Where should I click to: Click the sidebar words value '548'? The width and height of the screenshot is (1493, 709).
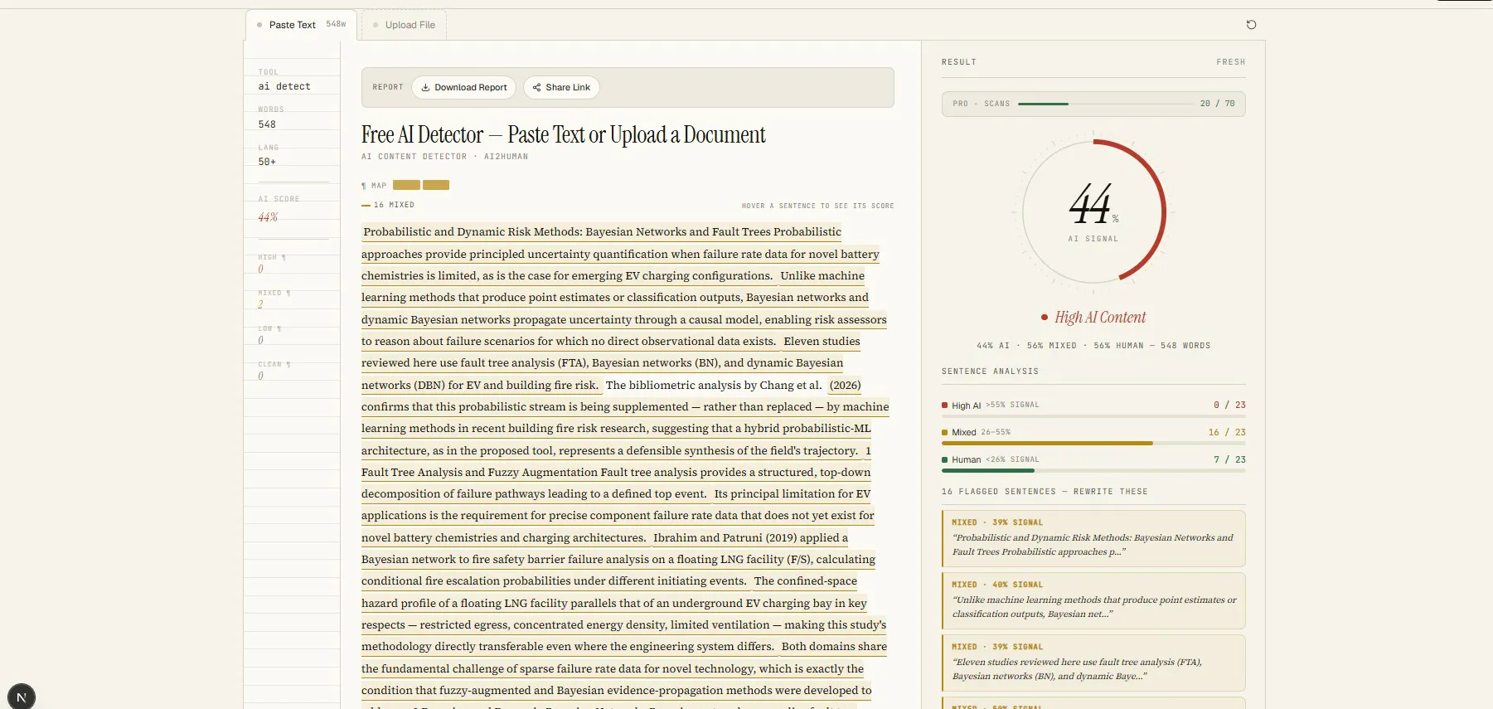tap(267, 124)
